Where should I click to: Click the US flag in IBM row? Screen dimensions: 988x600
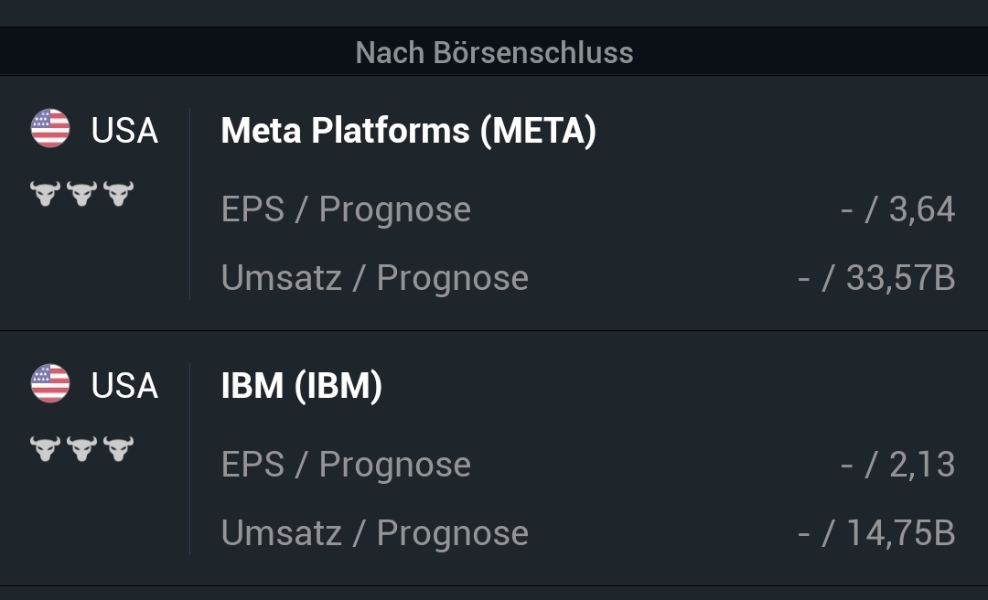click(x=50, y=384)
